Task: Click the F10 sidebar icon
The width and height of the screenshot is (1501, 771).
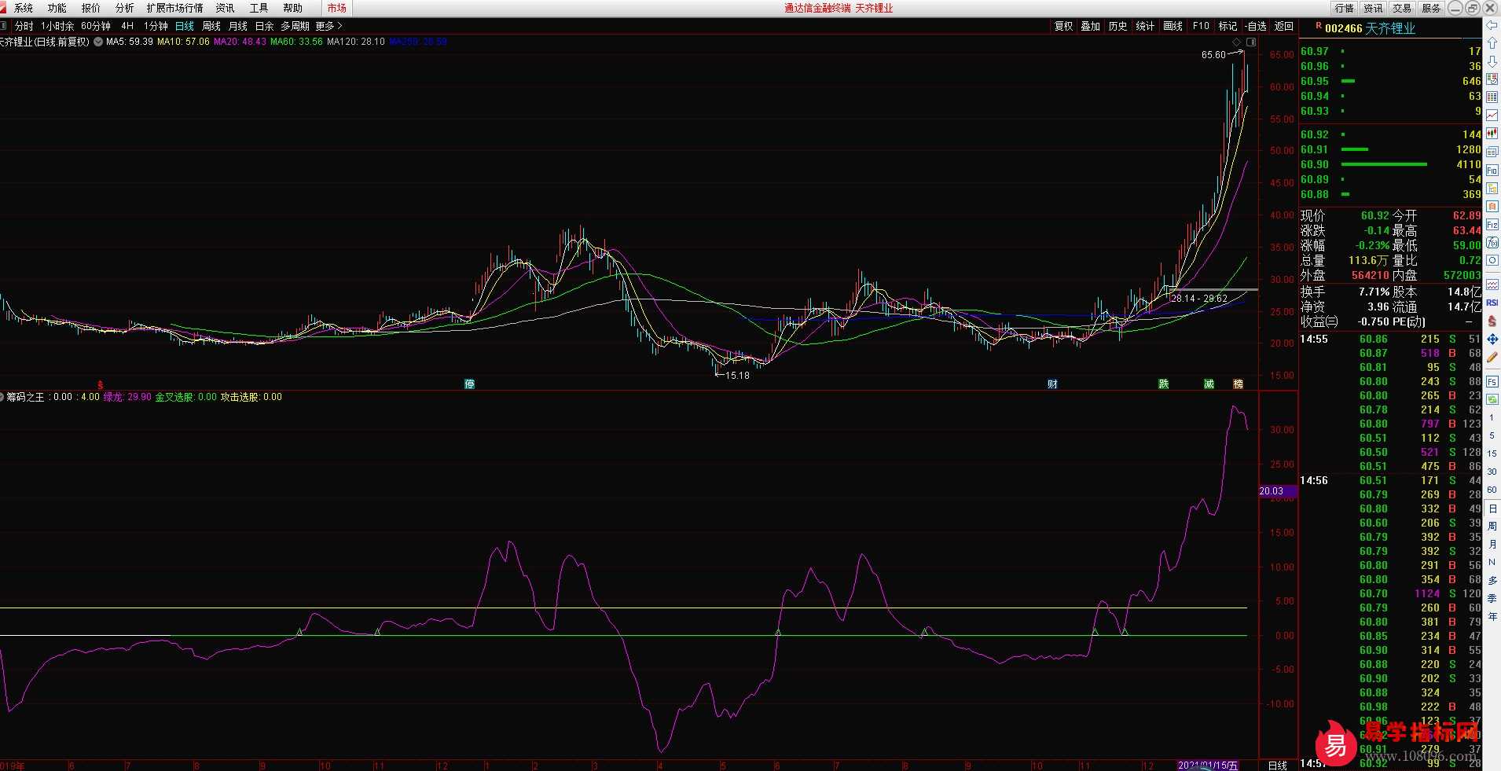Action: click(x=1492, y=171)
